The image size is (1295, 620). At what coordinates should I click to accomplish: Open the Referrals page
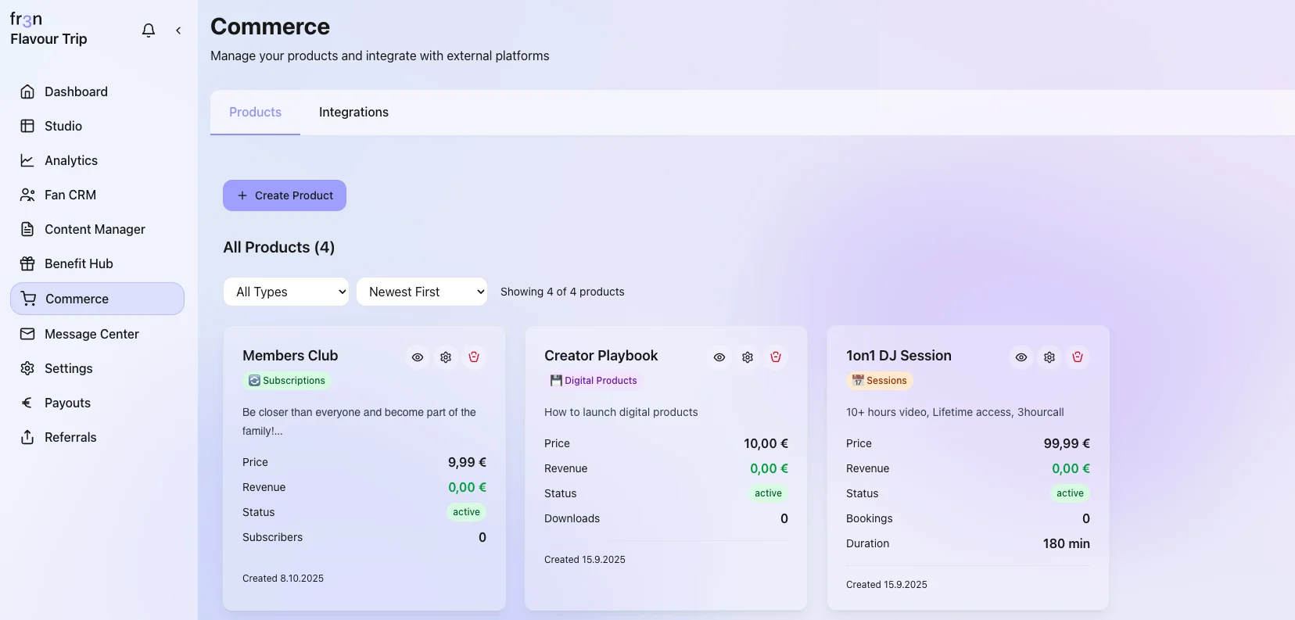pyautogui.click(x=97, y=437)
